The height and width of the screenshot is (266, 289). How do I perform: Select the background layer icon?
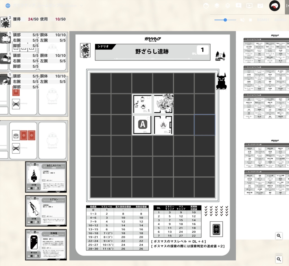[227, 5]
